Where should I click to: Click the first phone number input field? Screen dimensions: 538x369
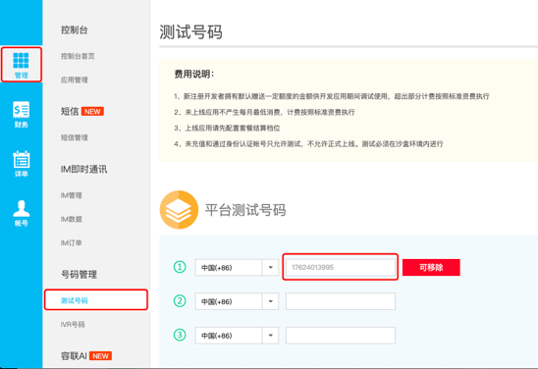(x=340, y=267)
